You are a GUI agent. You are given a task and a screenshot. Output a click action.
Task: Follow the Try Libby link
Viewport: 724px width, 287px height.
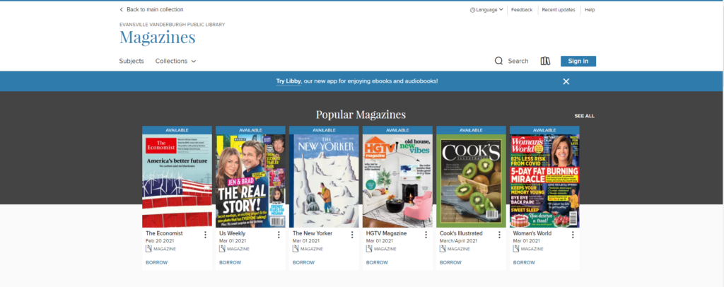click(288, 81)
